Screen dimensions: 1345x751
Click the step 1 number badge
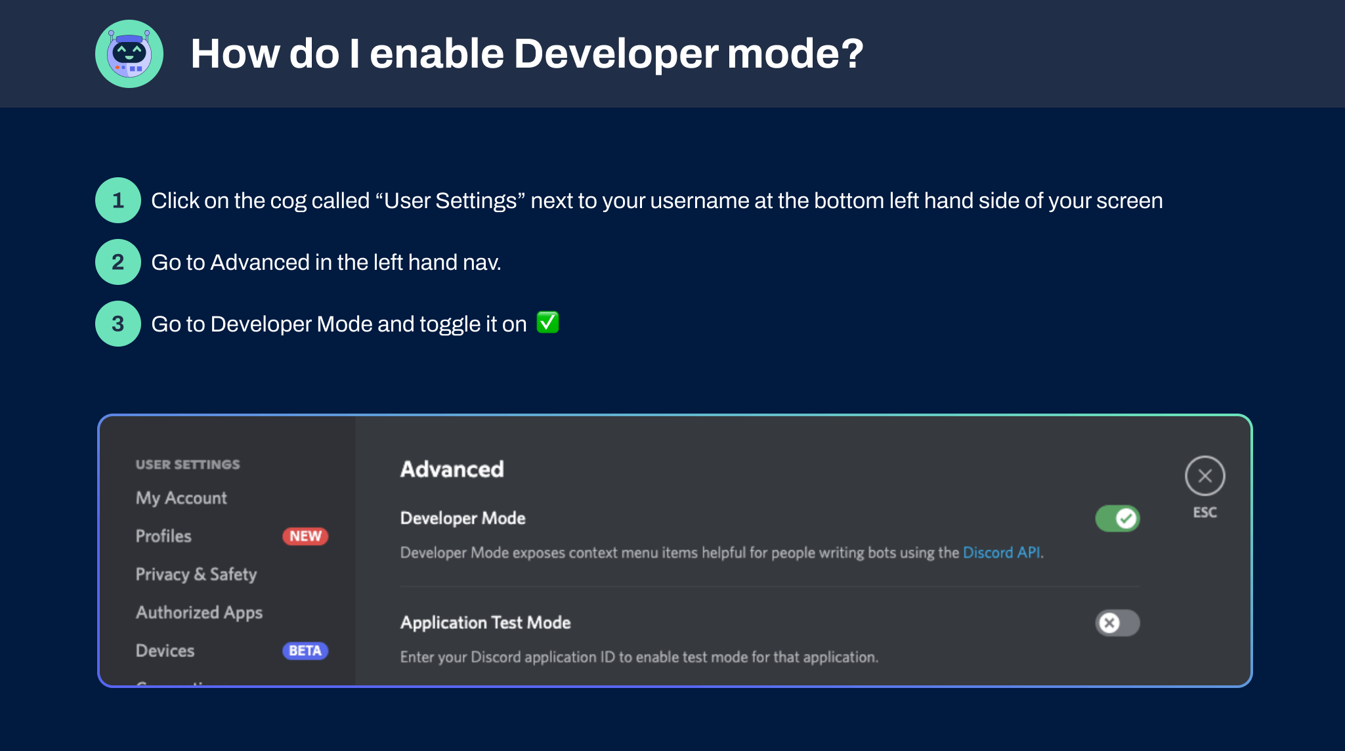pos(118,200)
